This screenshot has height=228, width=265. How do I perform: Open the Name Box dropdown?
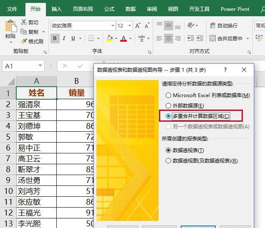point(40,66)
